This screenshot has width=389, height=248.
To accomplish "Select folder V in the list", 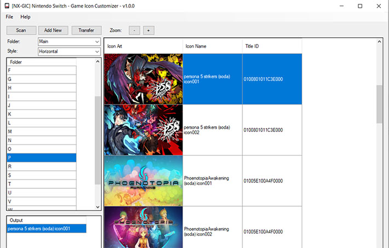I will coord(42,201).
